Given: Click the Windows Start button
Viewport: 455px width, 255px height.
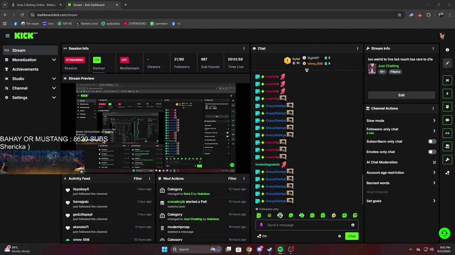Looking at the screenshot, I should 165,249.
